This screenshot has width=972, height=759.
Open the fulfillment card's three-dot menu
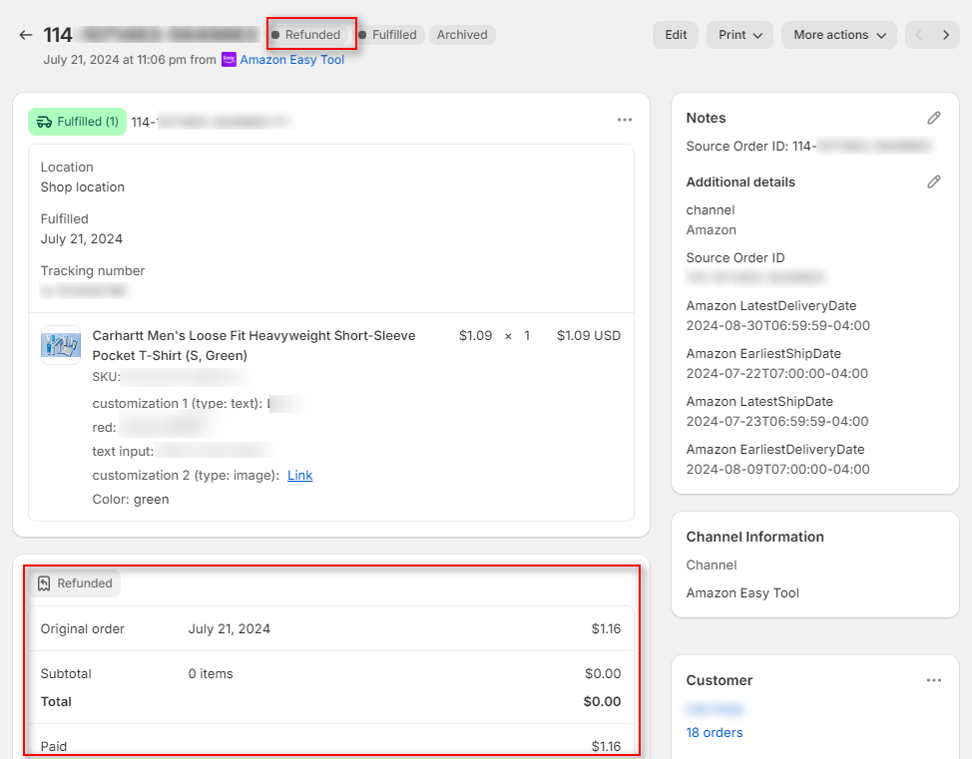pos(625,120)
